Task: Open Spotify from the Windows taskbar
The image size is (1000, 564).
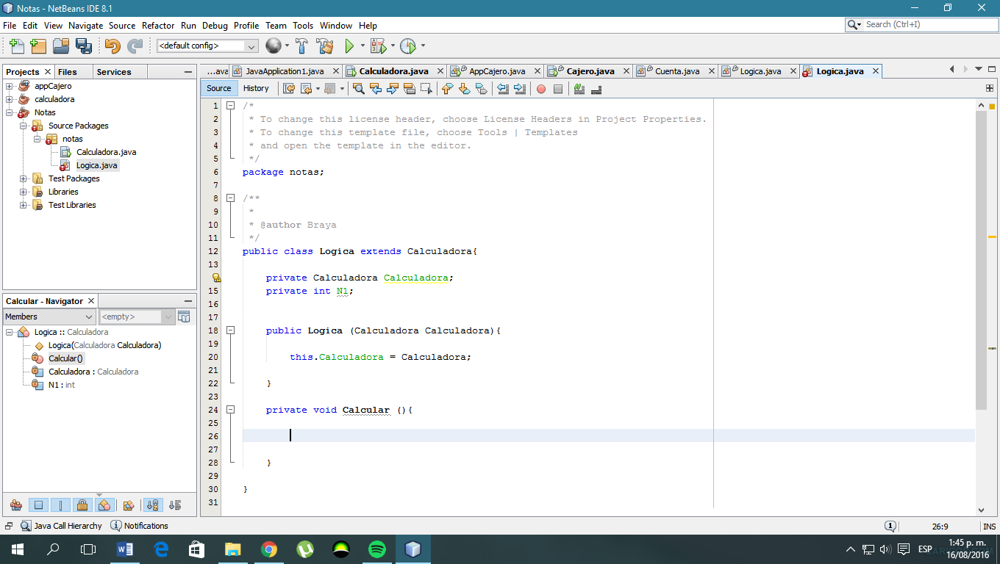Action: (x=377, y=549)
